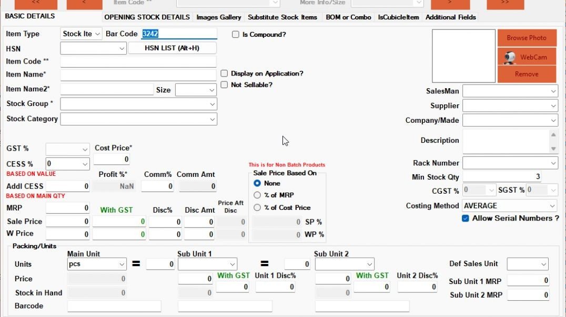Advance to next record with right arrow
The height and width of the screenshot is (317, 566).
(x=450, y=4)
